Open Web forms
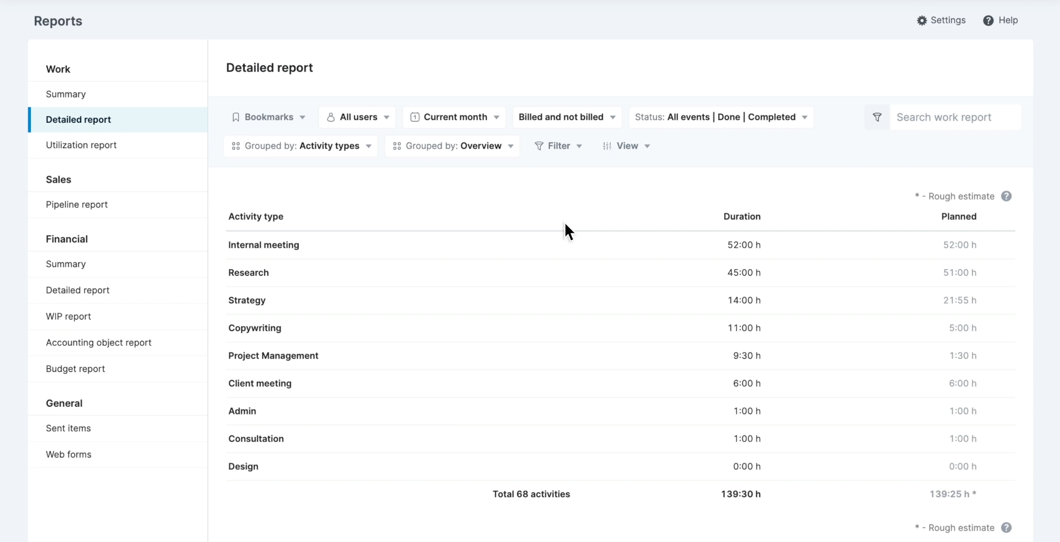The height and width of the screenshot is (542, 1060). [x=118, y=455]
